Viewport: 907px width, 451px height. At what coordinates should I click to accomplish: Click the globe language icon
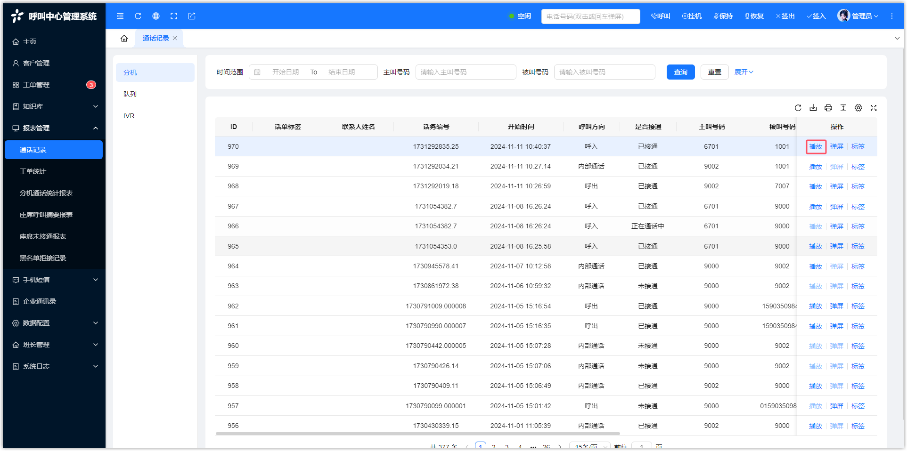156,16
